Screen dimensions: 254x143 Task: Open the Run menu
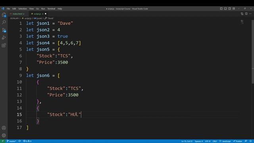[43, 9]
